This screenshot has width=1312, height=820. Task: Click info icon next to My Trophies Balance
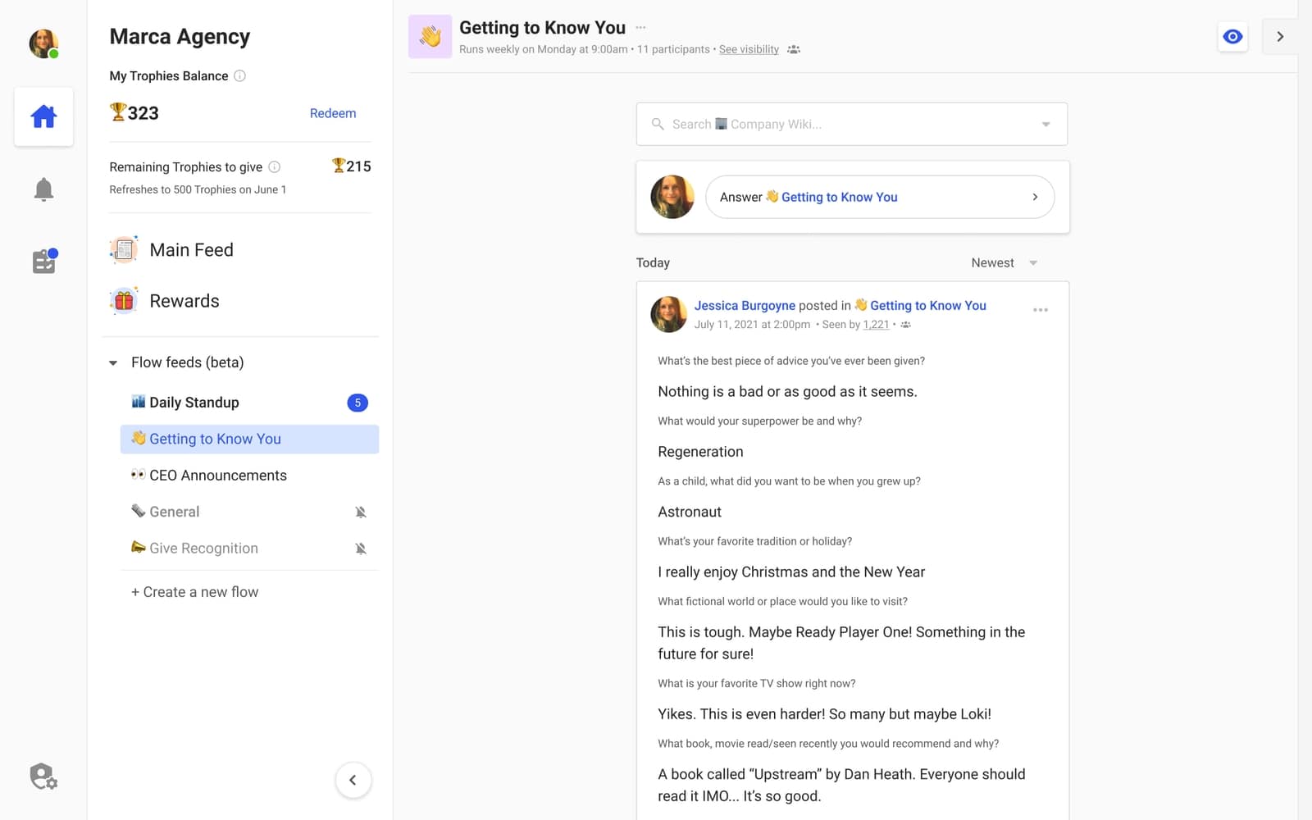tap(239, 75)
